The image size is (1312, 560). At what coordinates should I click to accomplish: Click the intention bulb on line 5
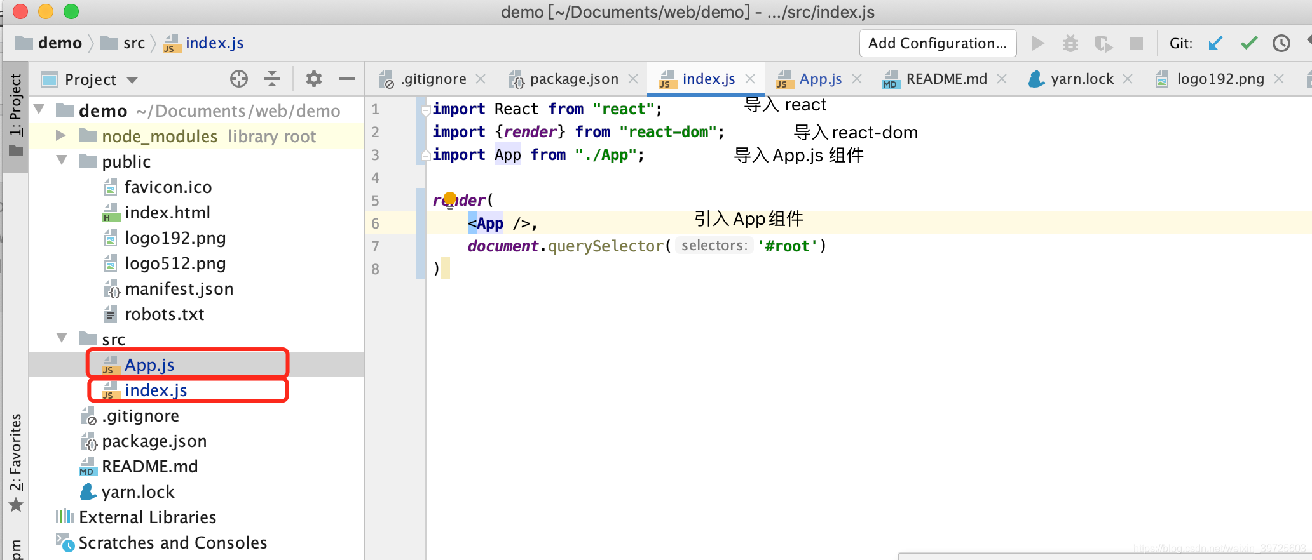click(x=450, y=199)
